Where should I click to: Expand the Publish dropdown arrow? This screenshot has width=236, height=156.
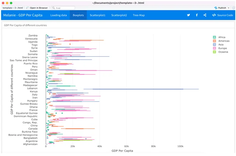click(x=228, y=8)
